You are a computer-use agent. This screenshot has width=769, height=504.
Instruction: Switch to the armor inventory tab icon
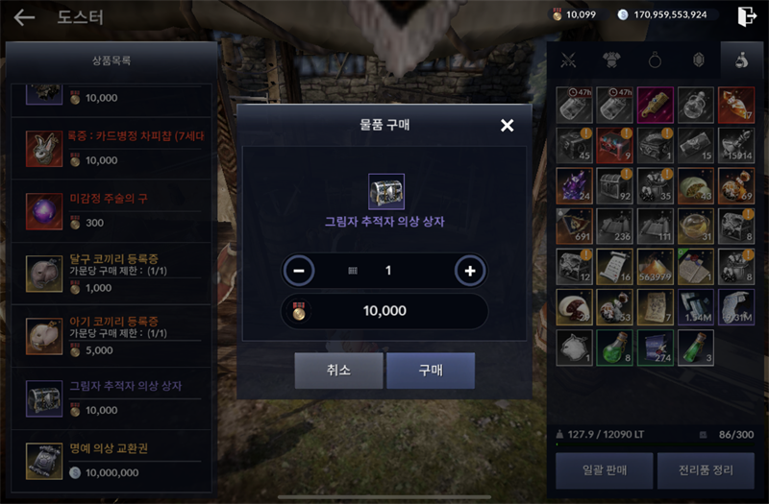pyautogui.click(x=611, y=60)
